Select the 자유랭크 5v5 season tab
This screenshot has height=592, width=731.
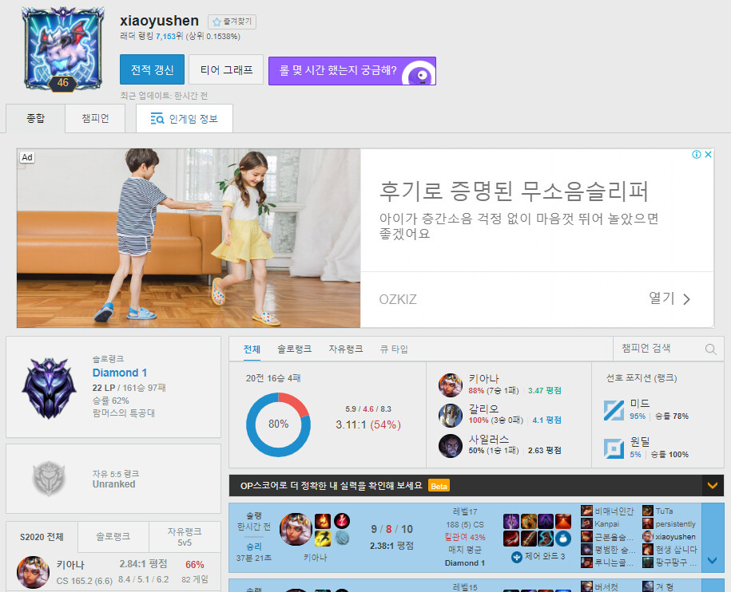click(x=185, y=537)
